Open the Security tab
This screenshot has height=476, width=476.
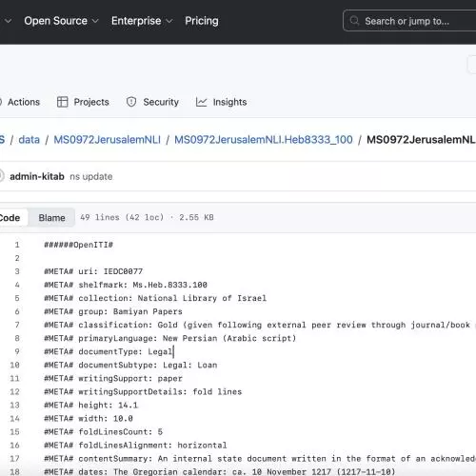(x=152, y=102)
